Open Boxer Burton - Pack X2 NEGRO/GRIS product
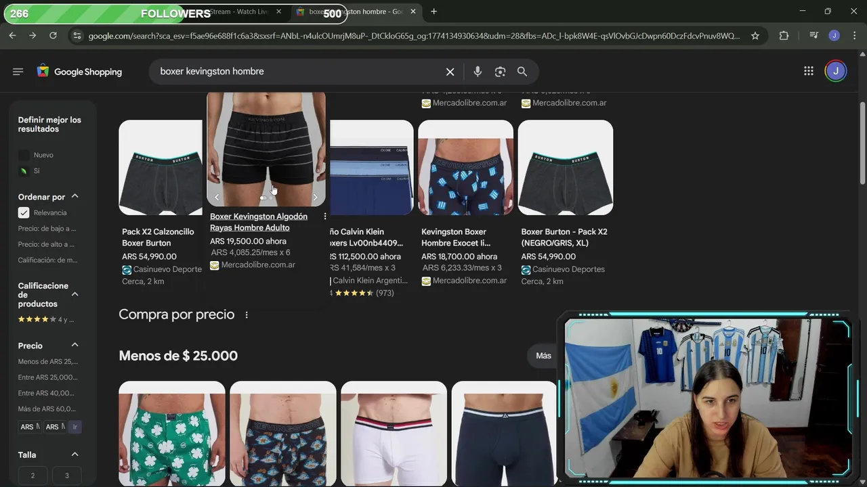The width and height of the screenshot is (867, 487). (x=564, y=237)
